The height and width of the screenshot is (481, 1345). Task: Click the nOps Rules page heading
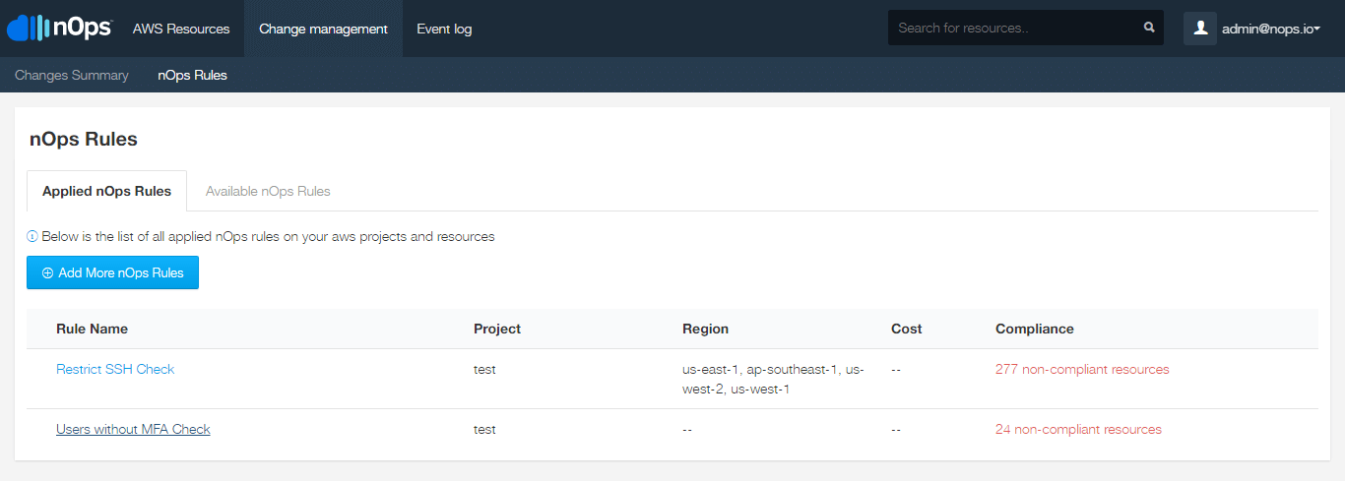(x=84, y=139)
